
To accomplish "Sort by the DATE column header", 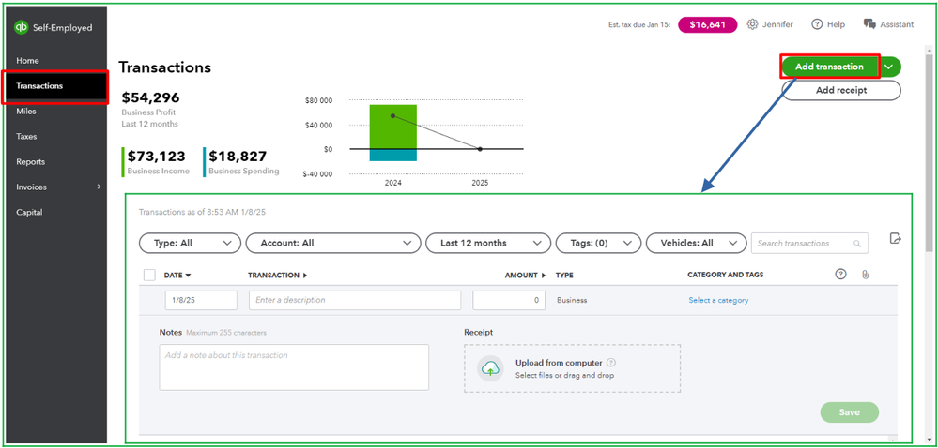I will (x=177, y=276).
